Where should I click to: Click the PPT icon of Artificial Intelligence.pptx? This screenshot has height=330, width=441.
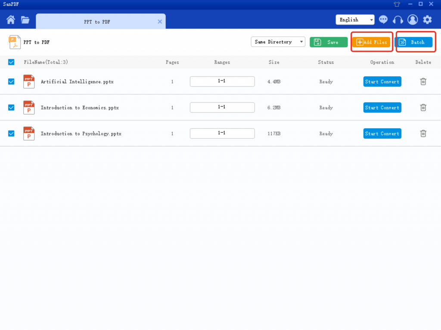click(x=29, y=81)
